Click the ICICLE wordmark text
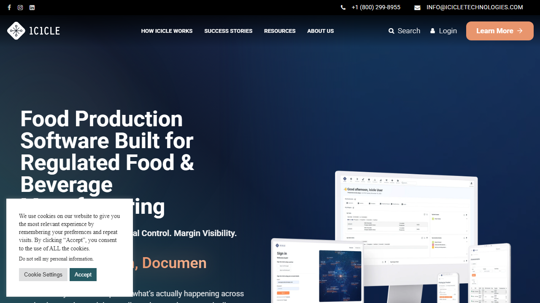Screen dimensions: 540x303 tap(45, 31)
